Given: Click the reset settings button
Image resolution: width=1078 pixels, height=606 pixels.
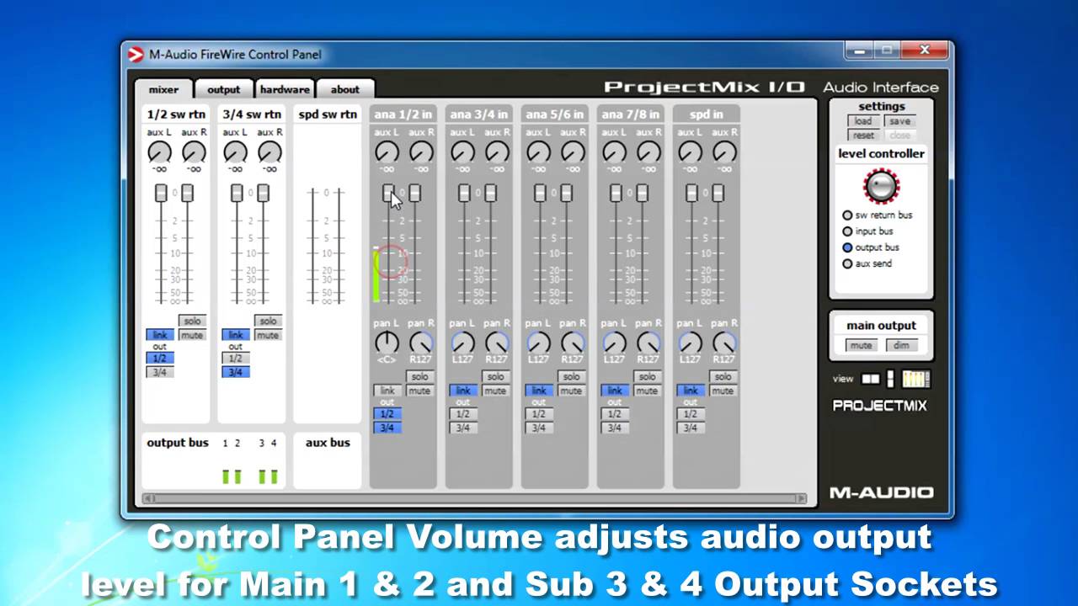Looking at the screenshot, I should click(x=863, y=136).
